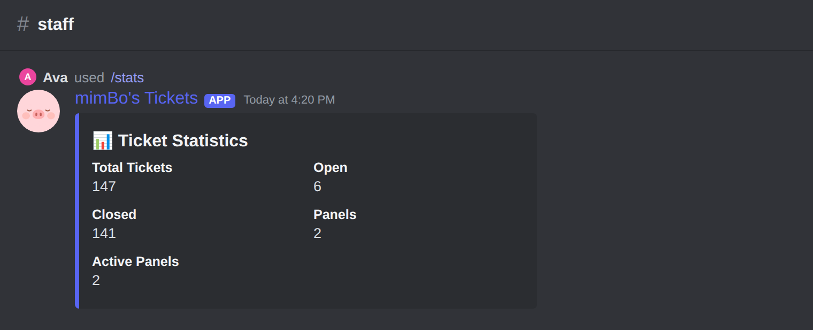Click the blue accent bar of the embed
Screen dimensions: 813x330
pyautogui.click(x=77, y=210)
